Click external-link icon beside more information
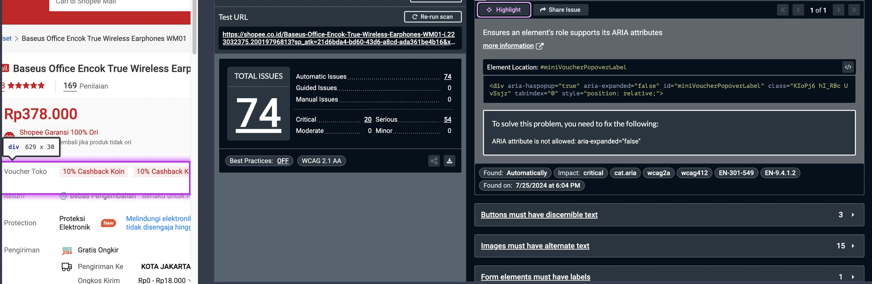 539,46
